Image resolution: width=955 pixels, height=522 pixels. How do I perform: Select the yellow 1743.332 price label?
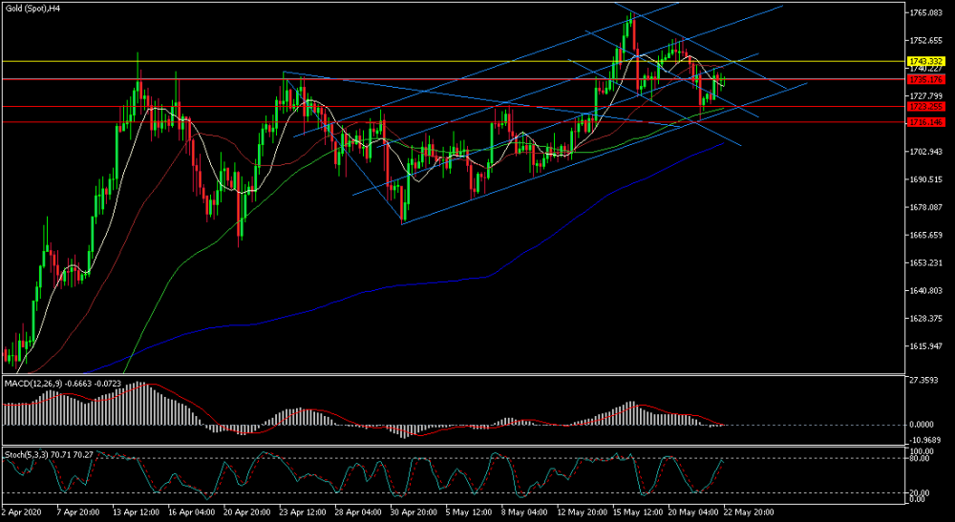click(x=925, y=61)
